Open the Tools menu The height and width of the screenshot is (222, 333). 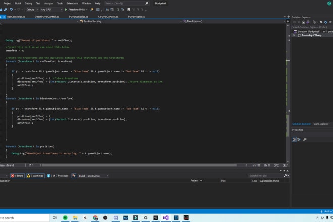pyautogui.click(x=60, y=3)
